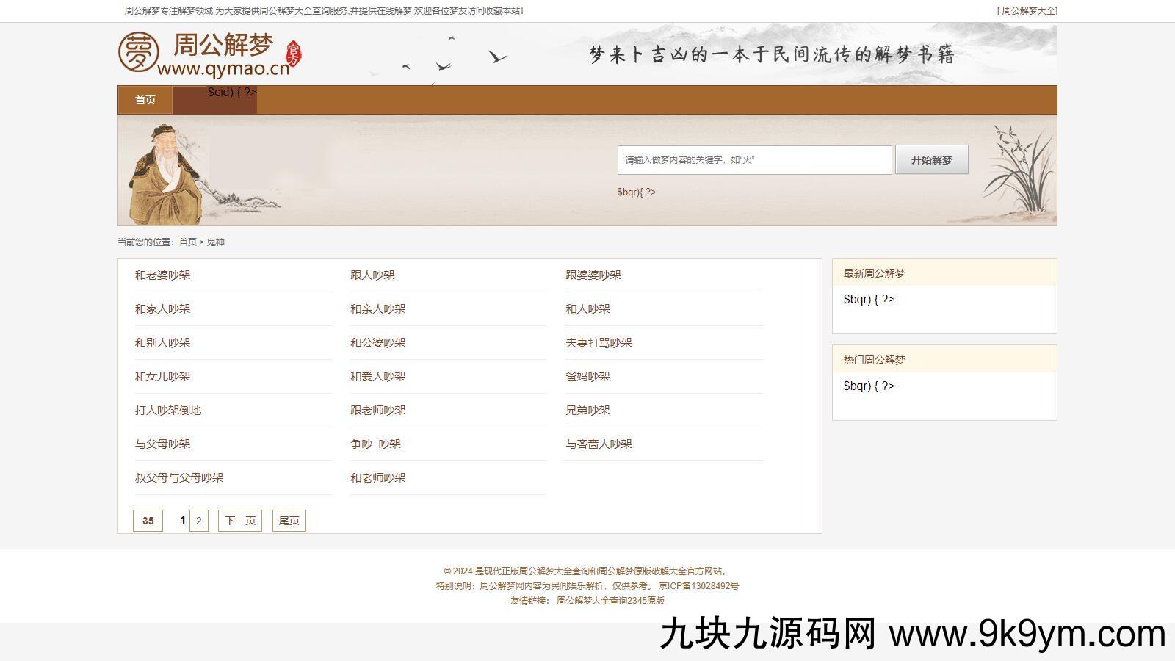Screen dimensions: 1175x661
Task: Open the 跟人吵架 article link
Action: (x=372, y=275)
